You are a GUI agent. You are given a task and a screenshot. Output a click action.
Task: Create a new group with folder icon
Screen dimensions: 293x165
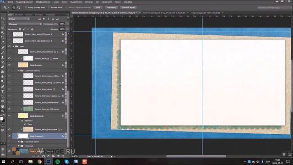click(54, 156)
